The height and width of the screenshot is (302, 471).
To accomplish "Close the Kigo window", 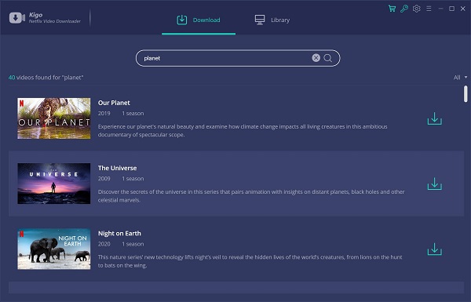I will pyautogui.click(x=463, y=9).
